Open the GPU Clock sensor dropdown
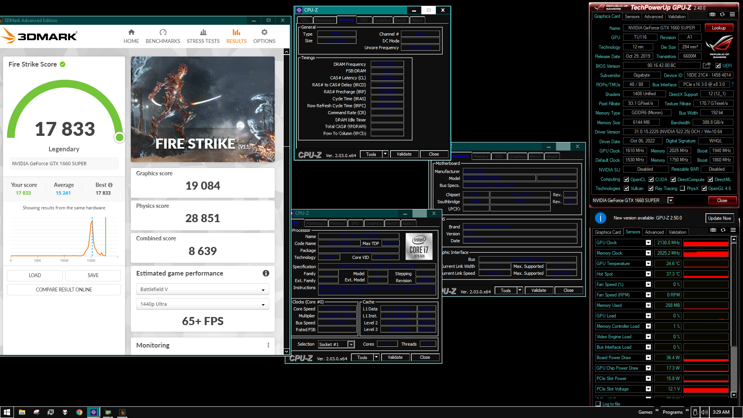 (x=648, y=243)
